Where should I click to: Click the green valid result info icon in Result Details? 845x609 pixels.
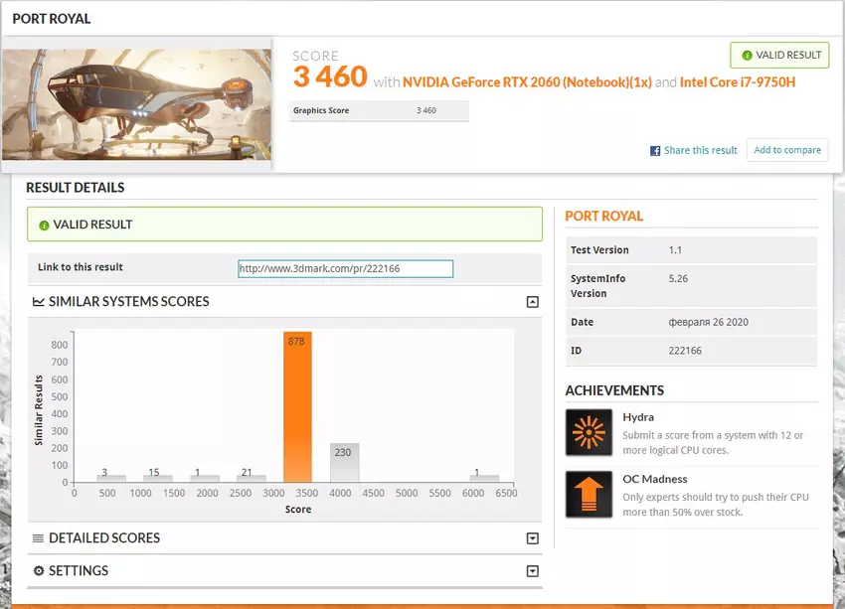click(44, 226)
